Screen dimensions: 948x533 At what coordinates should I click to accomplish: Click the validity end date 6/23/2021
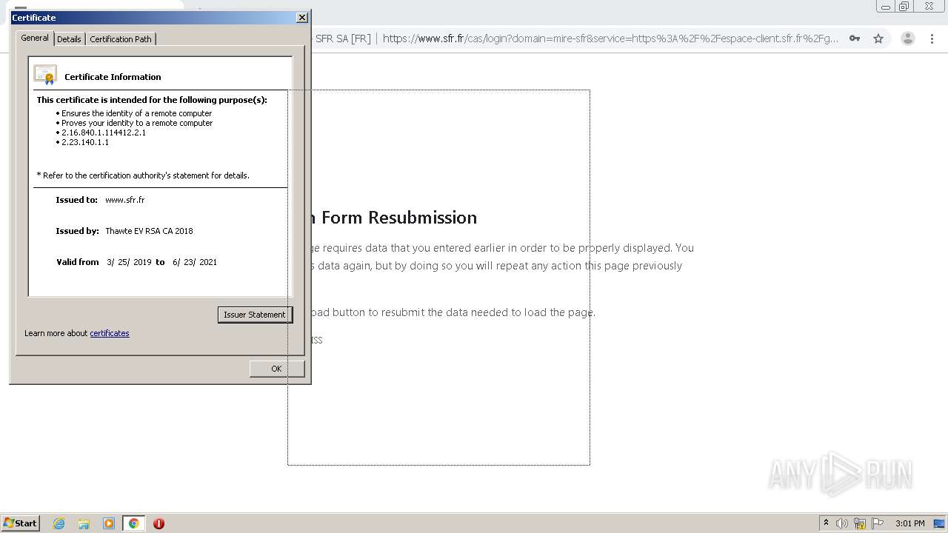195,262
